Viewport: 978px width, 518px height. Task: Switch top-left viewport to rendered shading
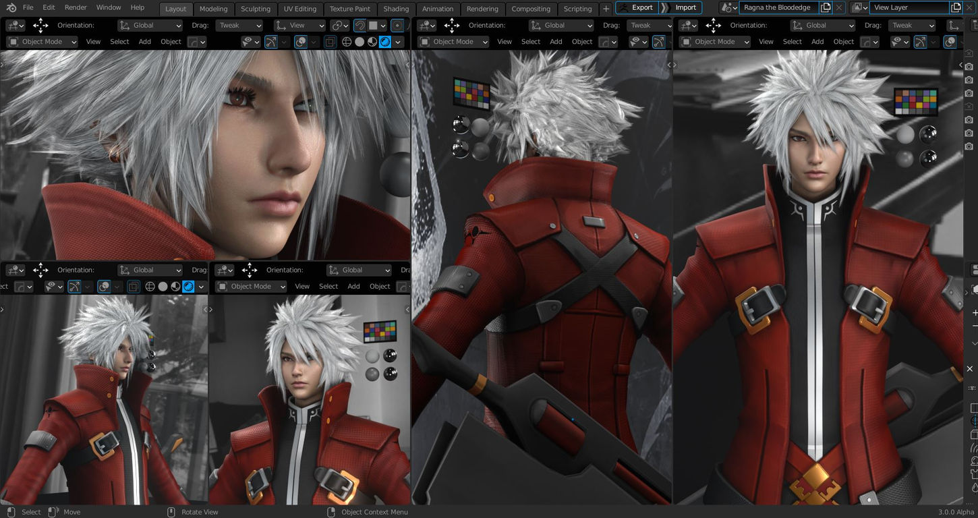[385, 42]
